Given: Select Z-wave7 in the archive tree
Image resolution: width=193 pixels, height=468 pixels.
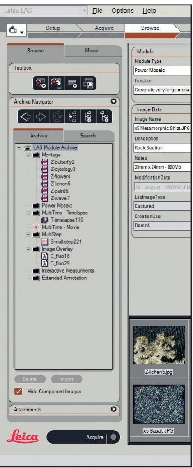Looking at the screenshot, I should [x=60, y=198].
